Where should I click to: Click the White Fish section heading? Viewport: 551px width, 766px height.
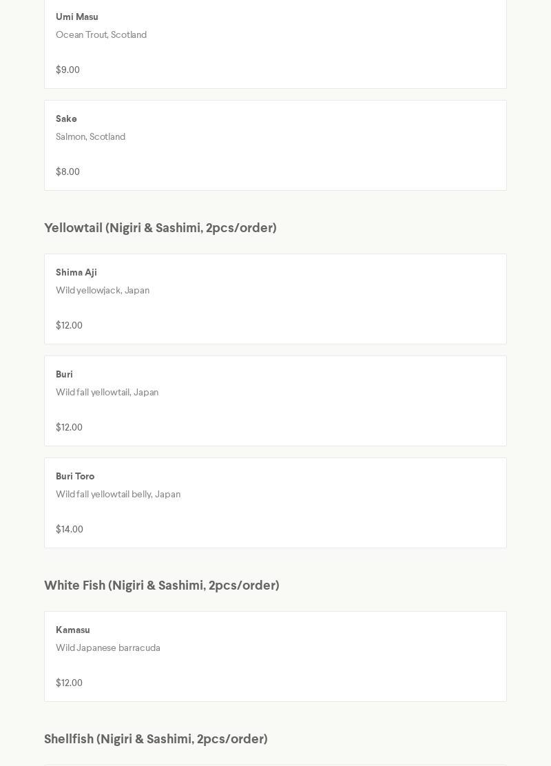tap(162, 586)
